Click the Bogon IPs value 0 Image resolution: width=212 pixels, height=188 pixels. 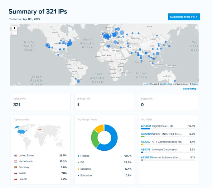(x=142, y=105)
